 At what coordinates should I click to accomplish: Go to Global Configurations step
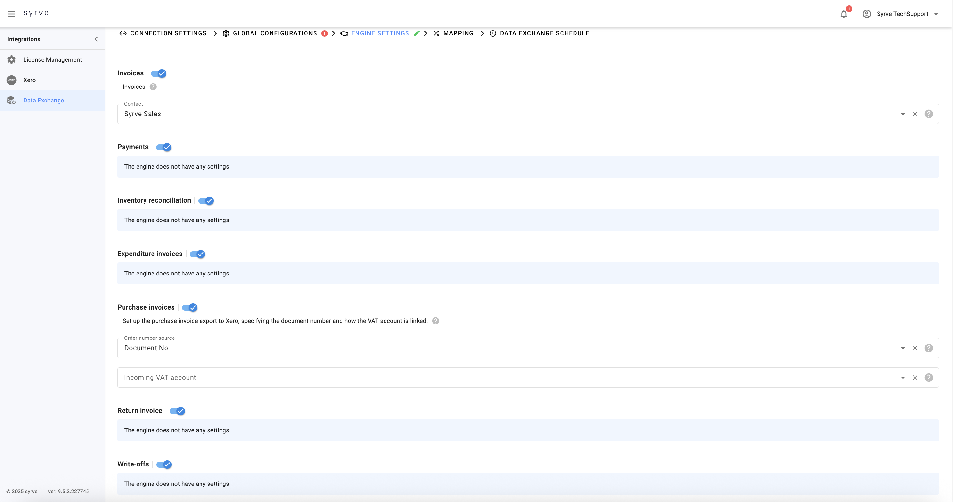tap(275, 33)
